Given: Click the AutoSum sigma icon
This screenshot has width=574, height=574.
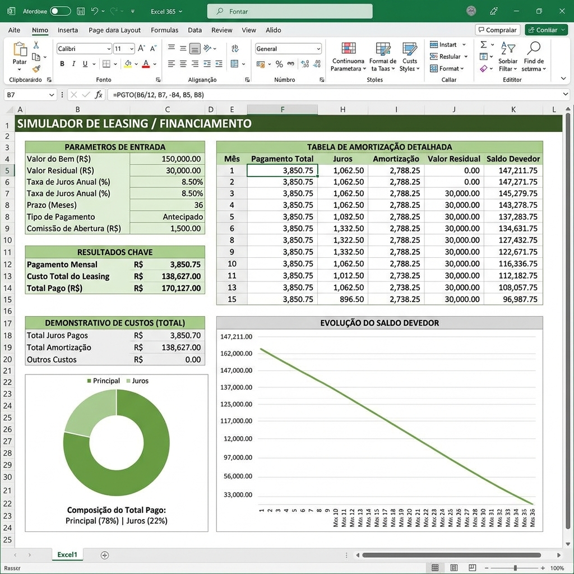Looking at the screenshot, I should 484,45.
